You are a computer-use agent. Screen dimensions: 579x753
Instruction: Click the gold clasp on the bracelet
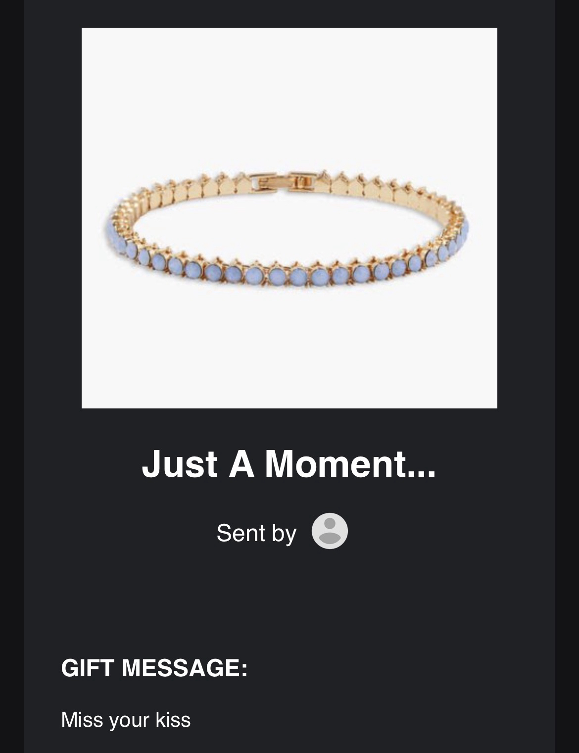click(x=280, y=181)
